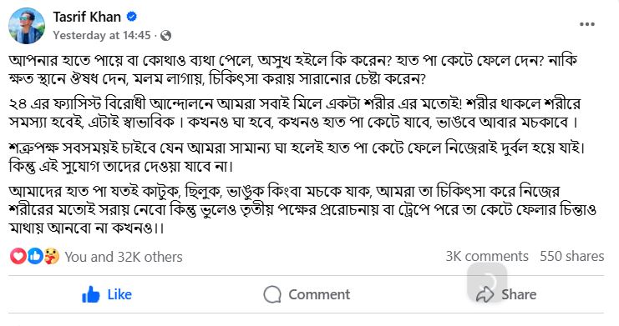Viewport: 619px width, 326px height.
Task: Click the globe public audience icon
Action: 165,36
